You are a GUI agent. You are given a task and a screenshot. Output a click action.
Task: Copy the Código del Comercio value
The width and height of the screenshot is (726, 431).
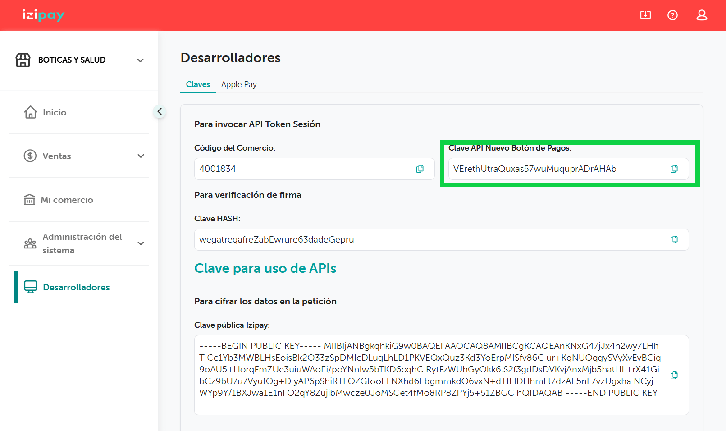pos(420,169)
